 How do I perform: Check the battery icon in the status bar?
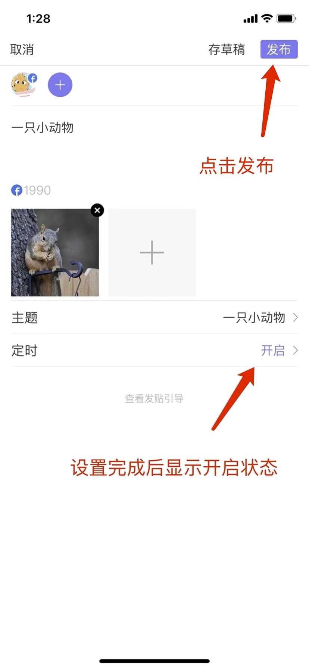tap(286, 18)
